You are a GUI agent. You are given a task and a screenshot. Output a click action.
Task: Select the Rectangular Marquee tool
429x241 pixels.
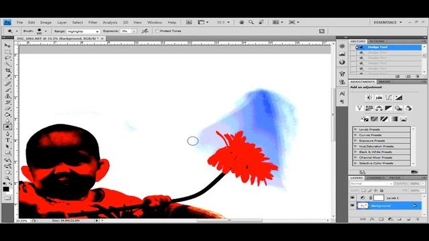pos(7,52)
